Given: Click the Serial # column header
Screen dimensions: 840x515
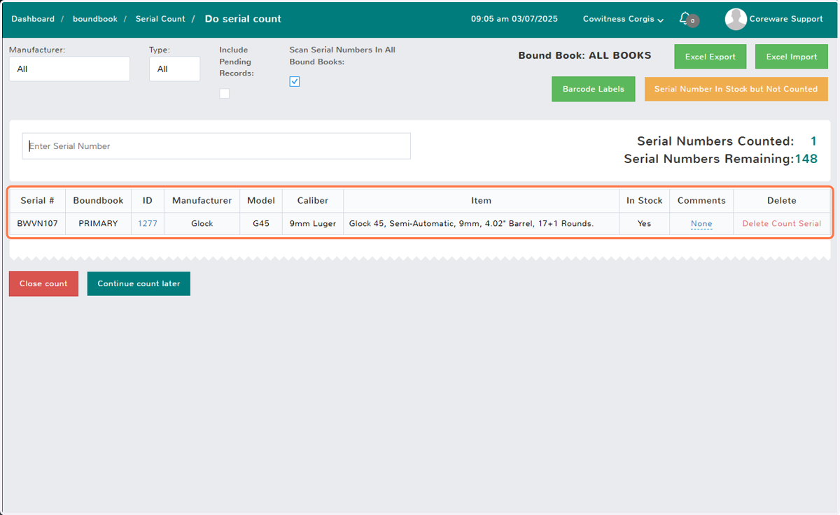Looking at the screenshot, I should coord(37,200).
